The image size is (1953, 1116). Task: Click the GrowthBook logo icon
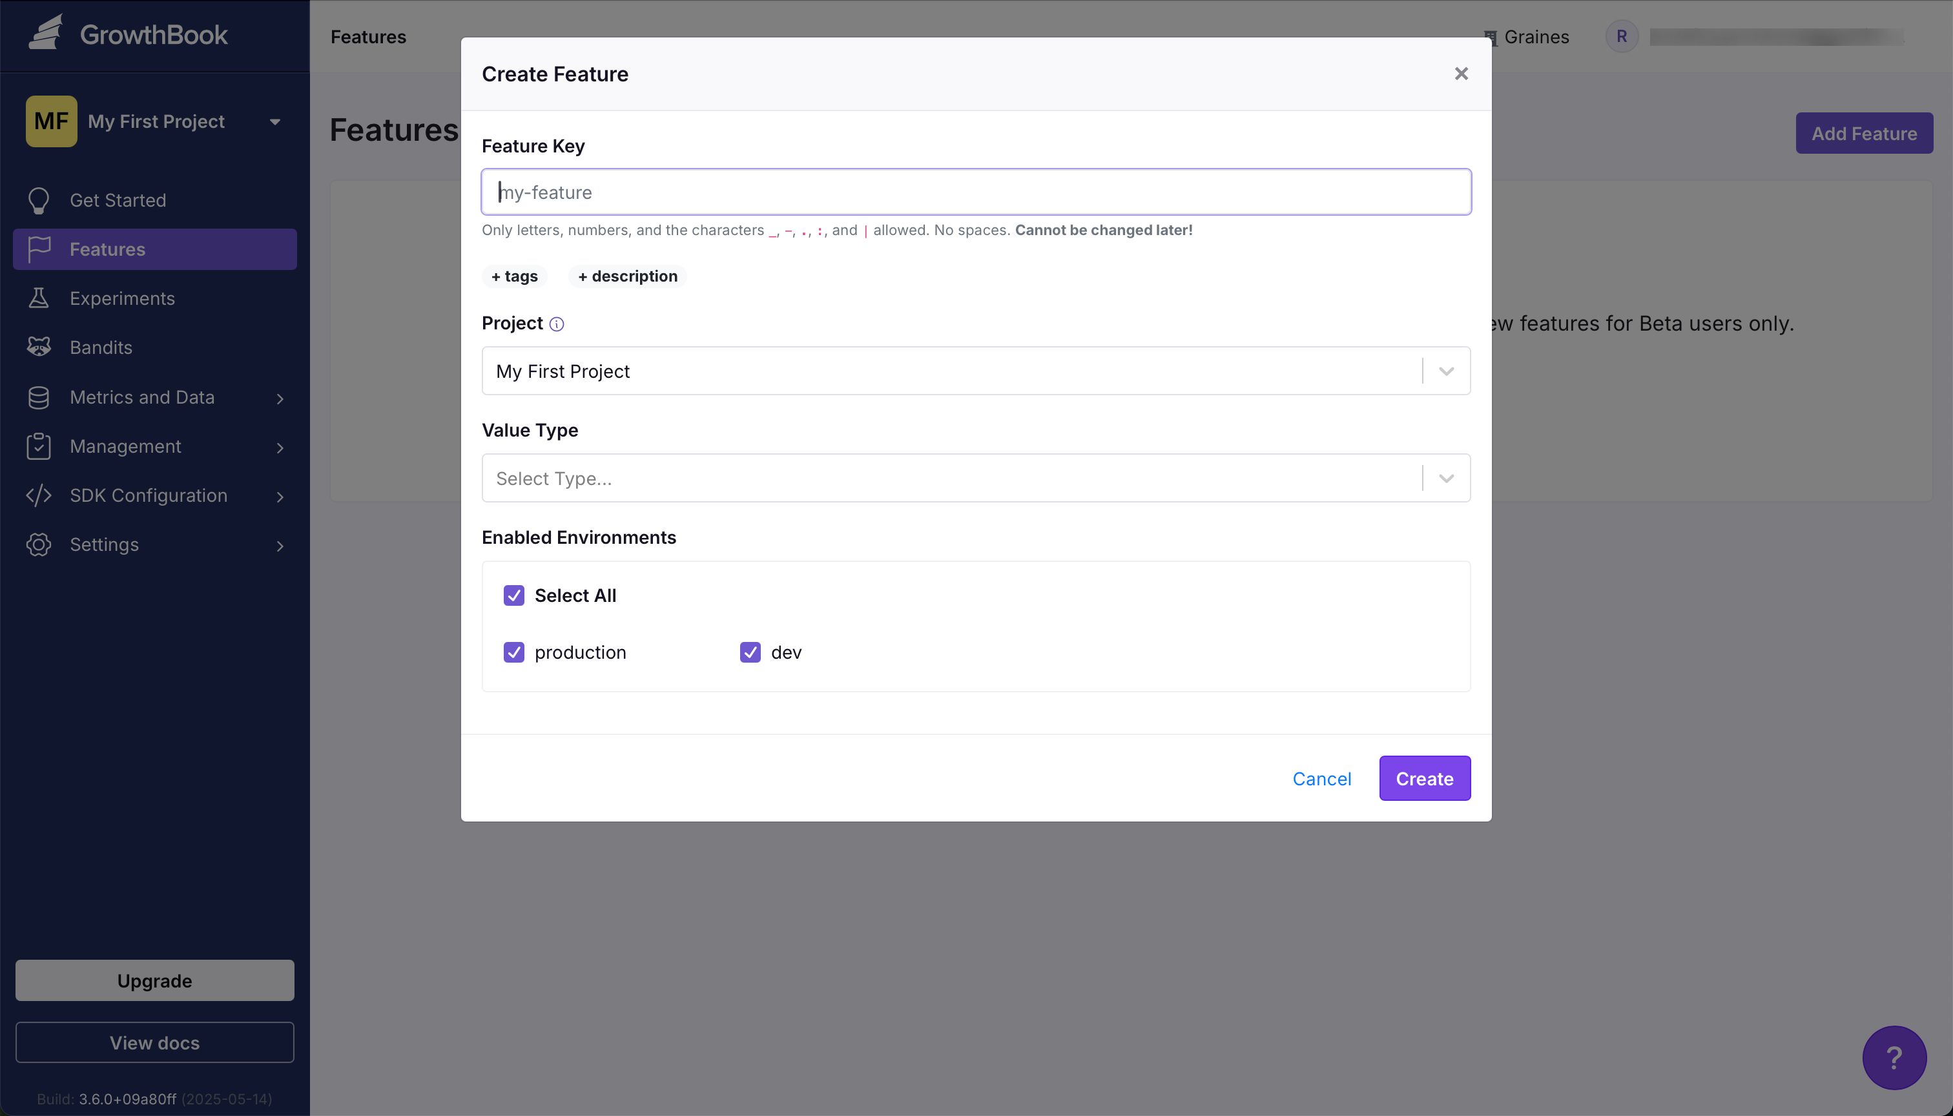pos(45,33)
